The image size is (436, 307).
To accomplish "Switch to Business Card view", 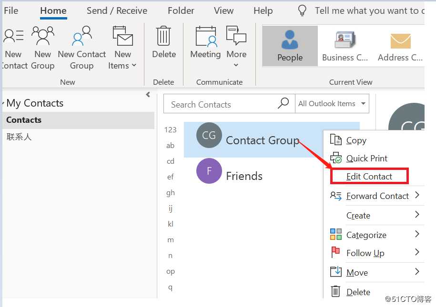I will coord(345,46).
